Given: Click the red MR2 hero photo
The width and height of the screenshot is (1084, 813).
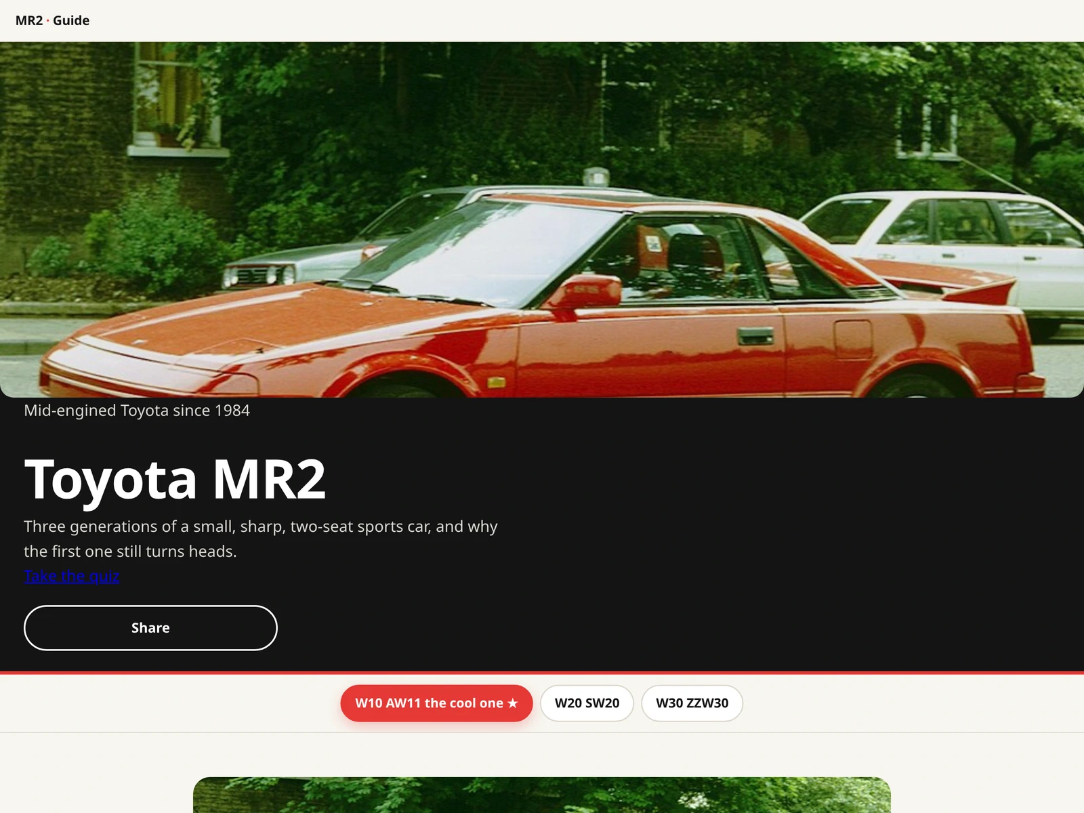Looking at the screenshot, I should pos(542,220).
